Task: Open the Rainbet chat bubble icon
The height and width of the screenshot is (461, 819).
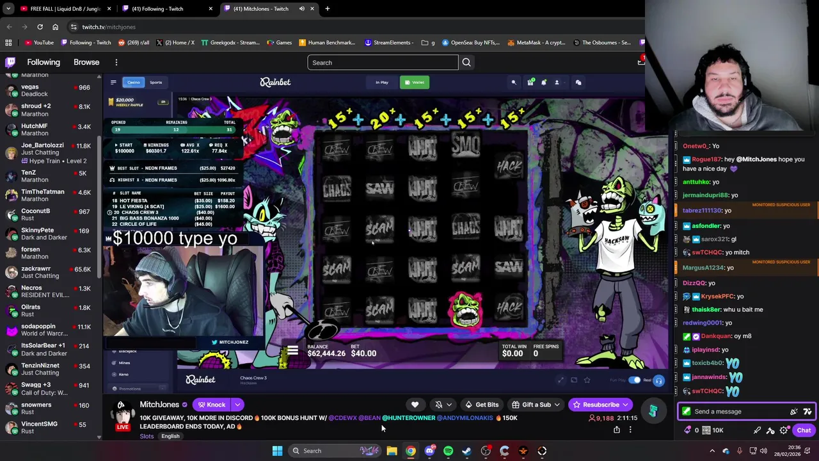Action: point(578,82)
